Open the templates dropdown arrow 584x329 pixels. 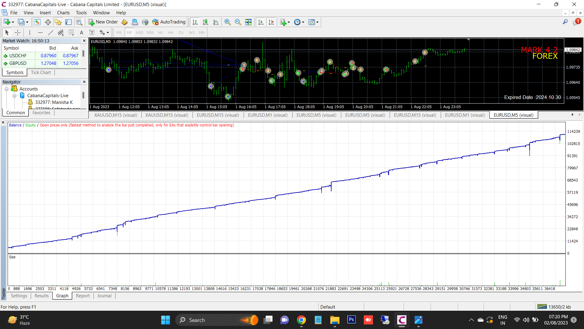point(317,22)
